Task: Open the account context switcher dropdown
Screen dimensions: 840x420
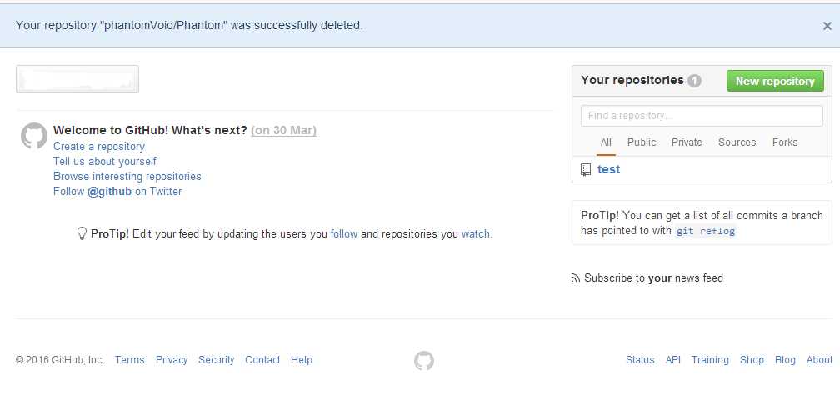Action: click(77, 79)
